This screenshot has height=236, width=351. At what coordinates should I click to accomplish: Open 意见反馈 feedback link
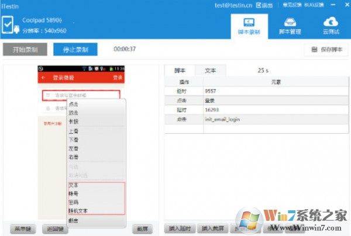pos(292,5)
